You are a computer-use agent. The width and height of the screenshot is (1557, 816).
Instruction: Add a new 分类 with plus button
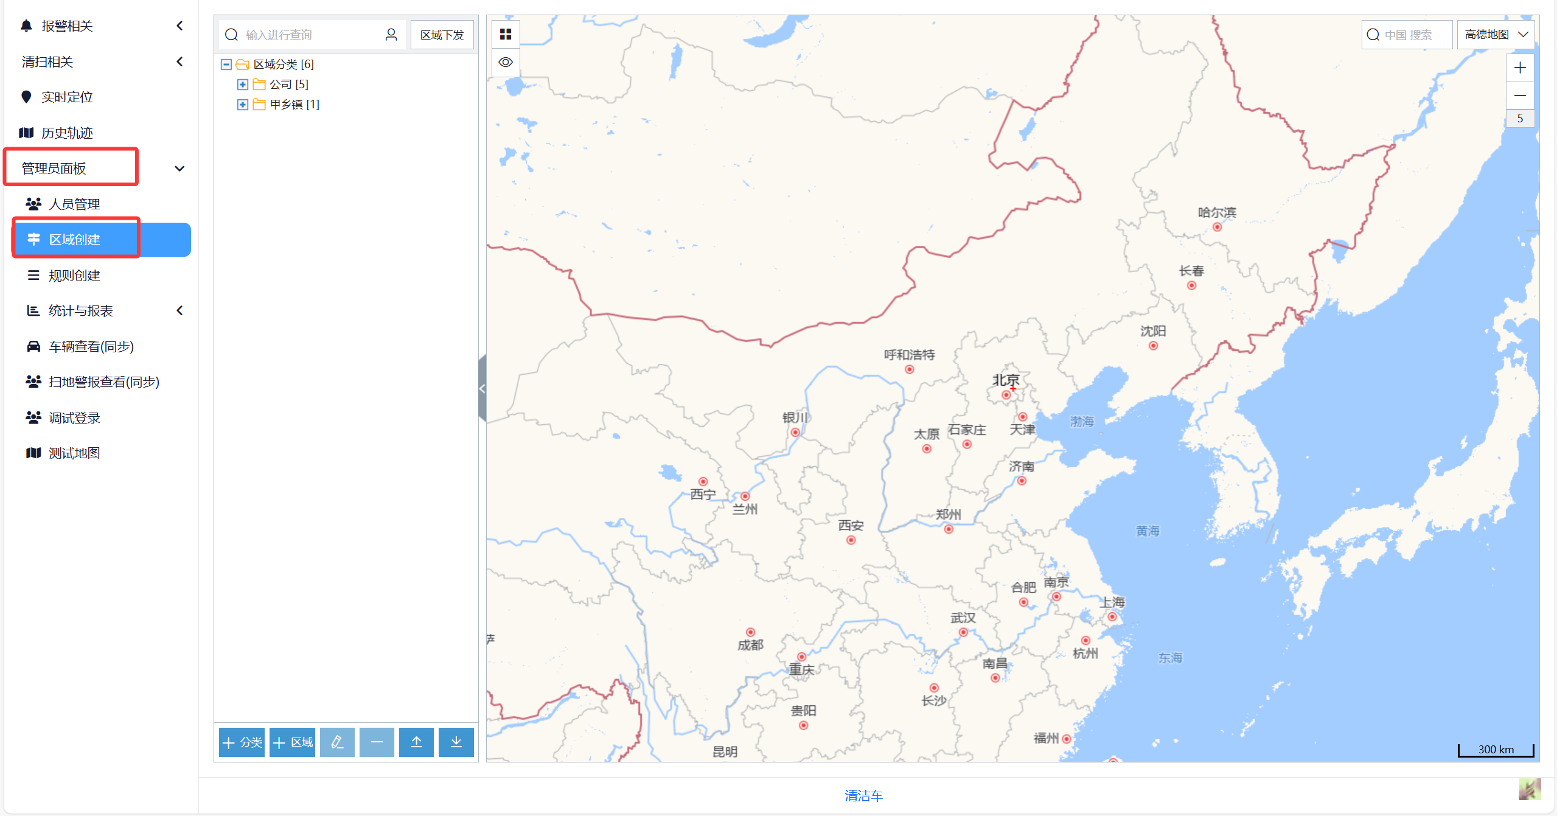click(242, 742)
